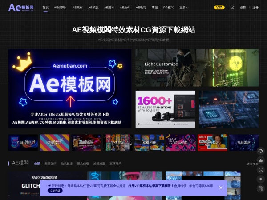Open the AE教程 menu item
The image size is (267, 200).
point(141,8)
